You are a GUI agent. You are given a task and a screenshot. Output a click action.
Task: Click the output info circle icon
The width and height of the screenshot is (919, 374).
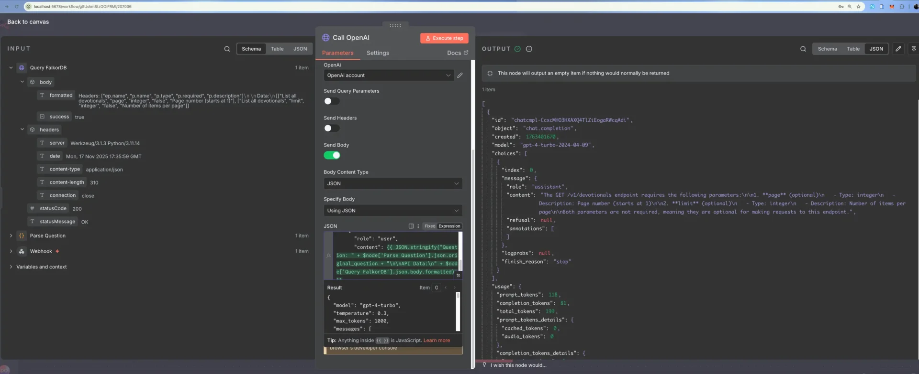point(529,49)
